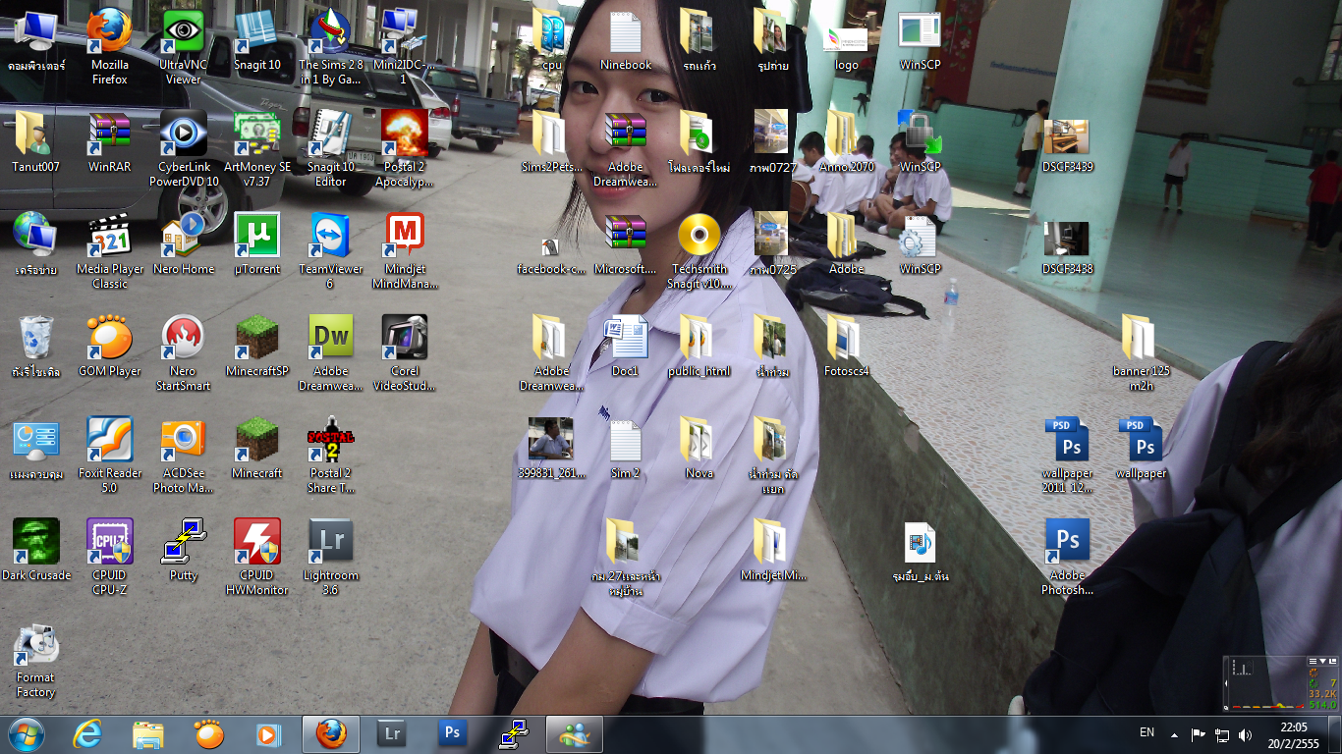
Task: Open the Windows Start menu
Action: pos(26,734)
